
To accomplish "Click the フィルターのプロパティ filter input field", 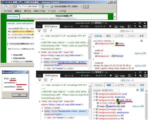I will click(106, 90).
